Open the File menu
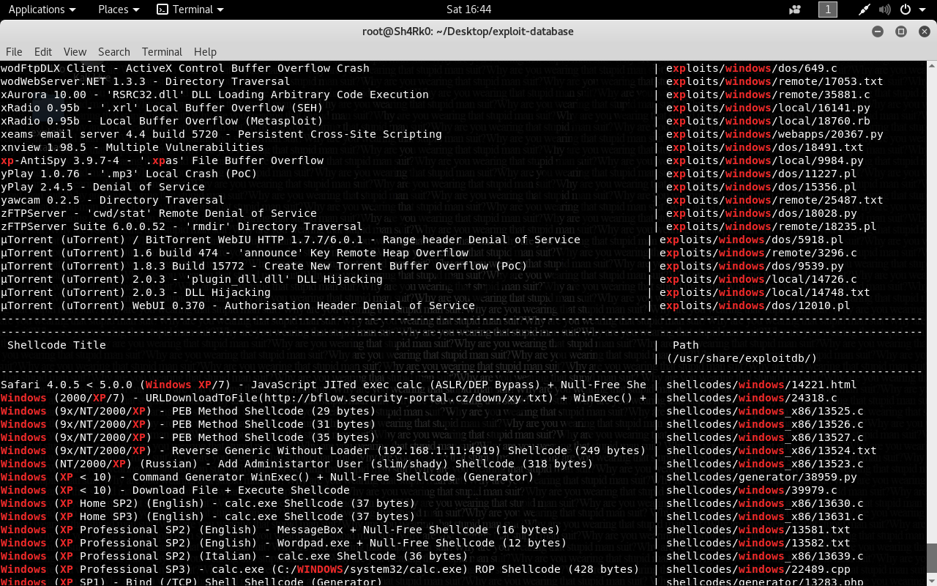 [13, 52]
